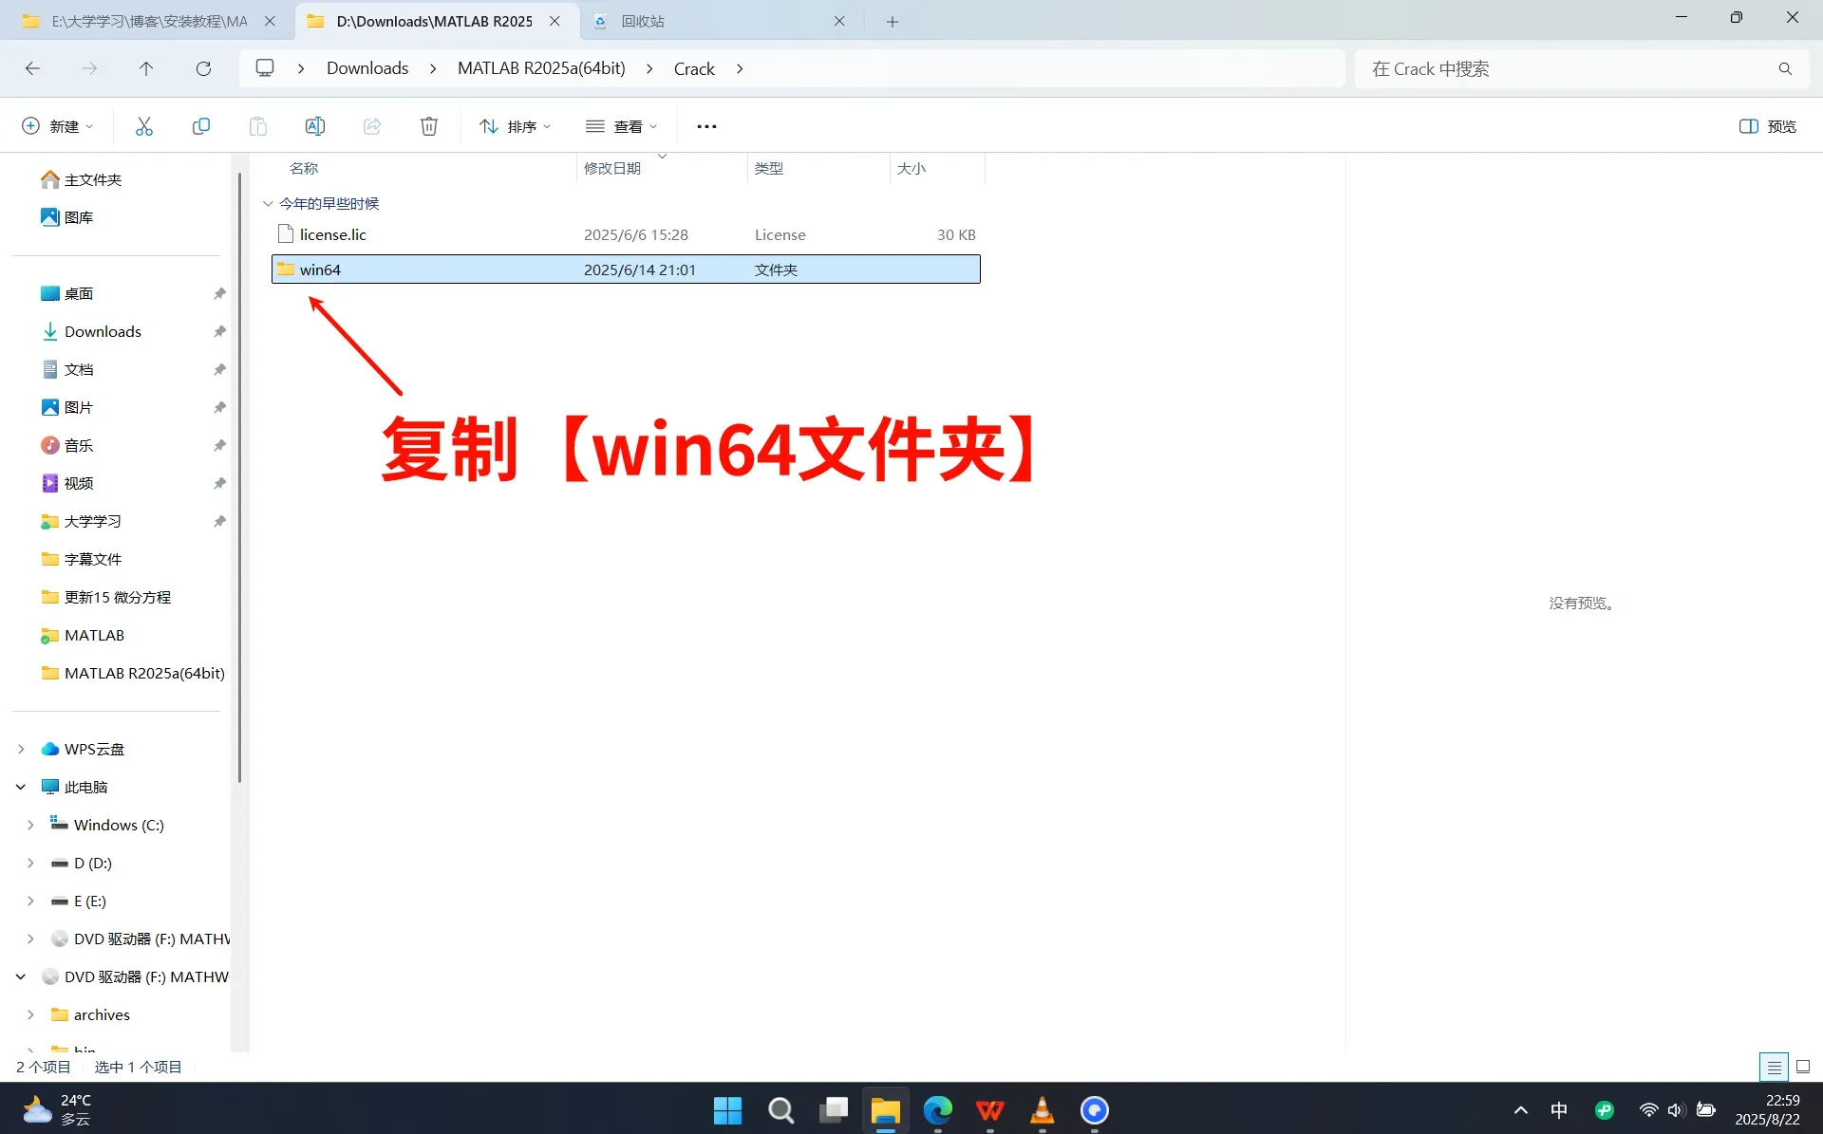Screen dimensions: 1823x1134
Task: Select the Rename icon
Action: click(315, 125)
